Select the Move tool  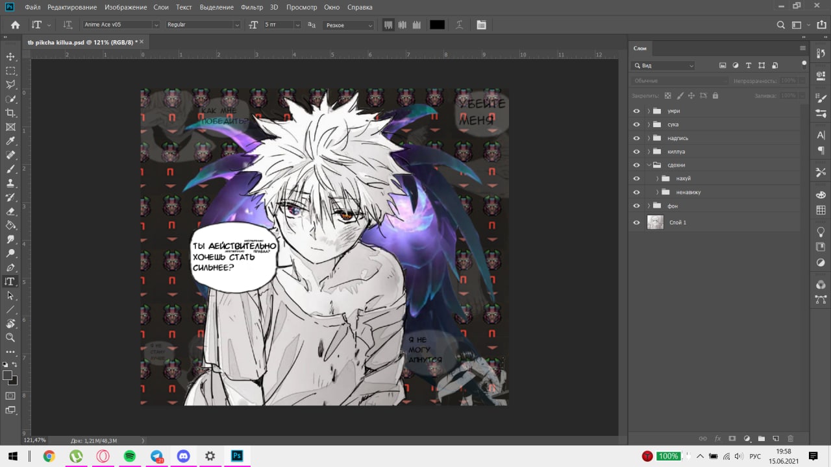(10, 56)
